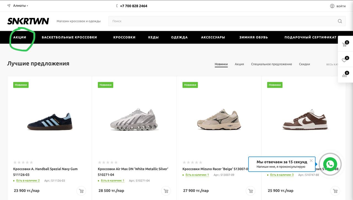Open Кроссовки A. Handball Spezial Navy Gum title

point(46,172)
